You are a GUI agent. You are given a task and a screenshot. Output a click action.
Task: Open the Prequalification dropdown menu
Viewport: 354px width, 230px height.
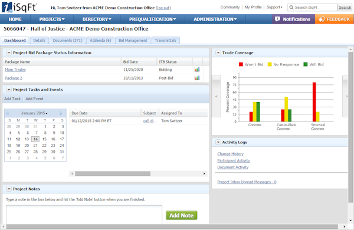[152, 19]
